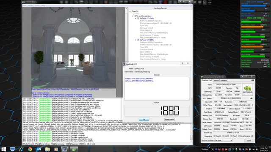Click the GPU-Z BIOS save chip icon
The image size is (271, 152).
coord(251,98)
